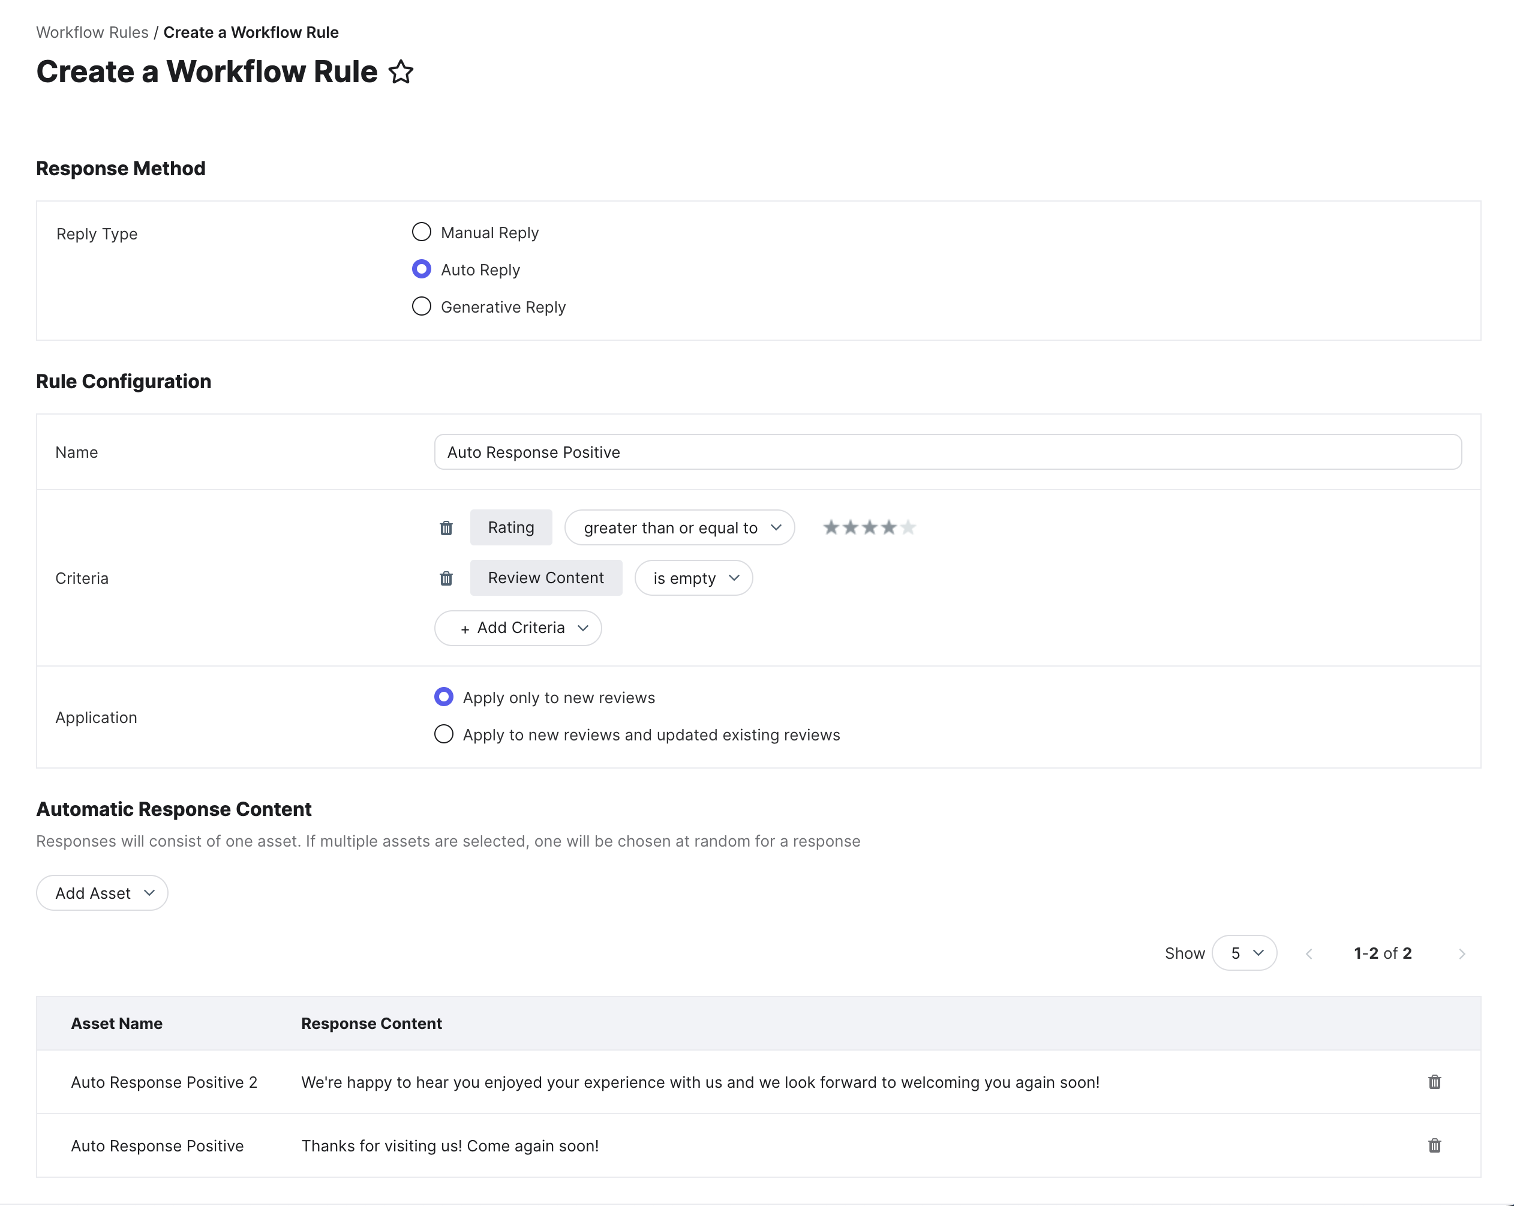Remove Auto Response Positive 2 asset
The image size is (1514, 1206).
(x=1434, y=1082)
